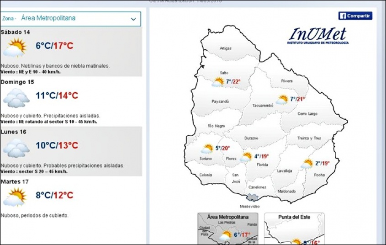Viewport: 386px width, 245px height.
Task: Click Martes 17 partly sunny icon
Action: (16, 197)
